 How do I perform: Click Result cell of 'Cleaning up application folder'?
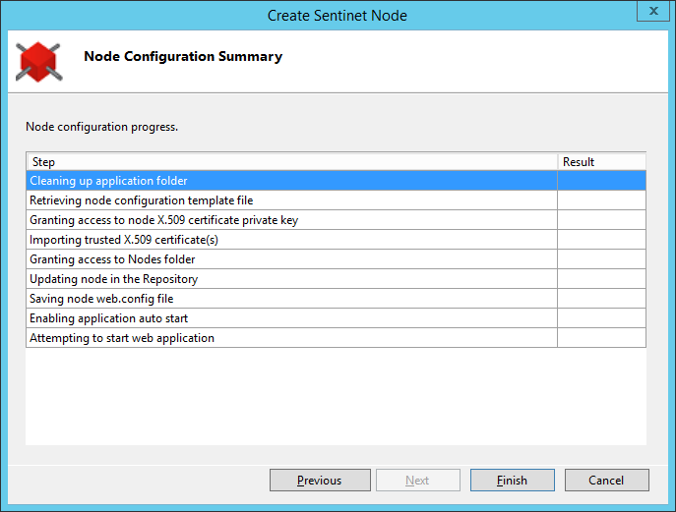(602, 181)
